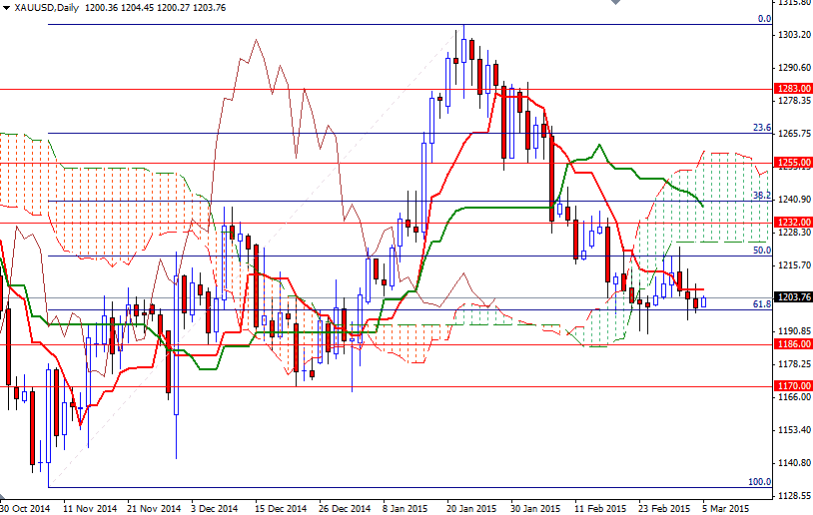Viewport: 813px width, 515px height.
Task: Choose the Fibonacci 61.8 level label
Action: [x=761, y=302]
